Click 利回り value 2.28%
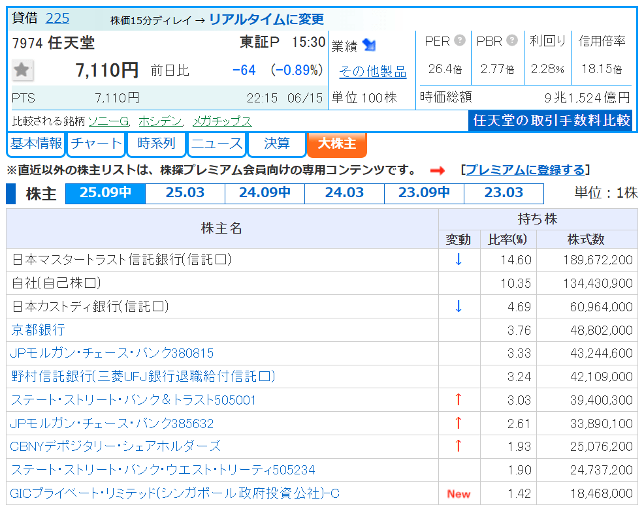The height and width of the screenshot is (509, 644). point(547,69)
